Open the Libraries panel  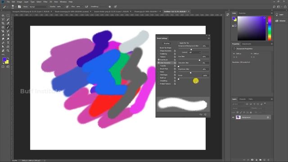click(x=280, y=21)
